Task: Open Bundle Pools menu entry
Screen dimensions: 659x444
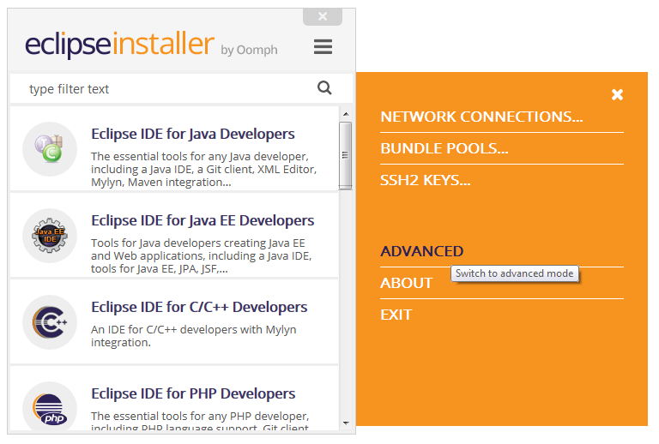Action: click(x=444, y=148)
